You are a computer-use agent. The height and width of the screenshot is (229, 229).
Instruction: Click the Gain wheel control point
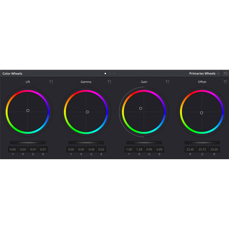(x=141, y=108)
